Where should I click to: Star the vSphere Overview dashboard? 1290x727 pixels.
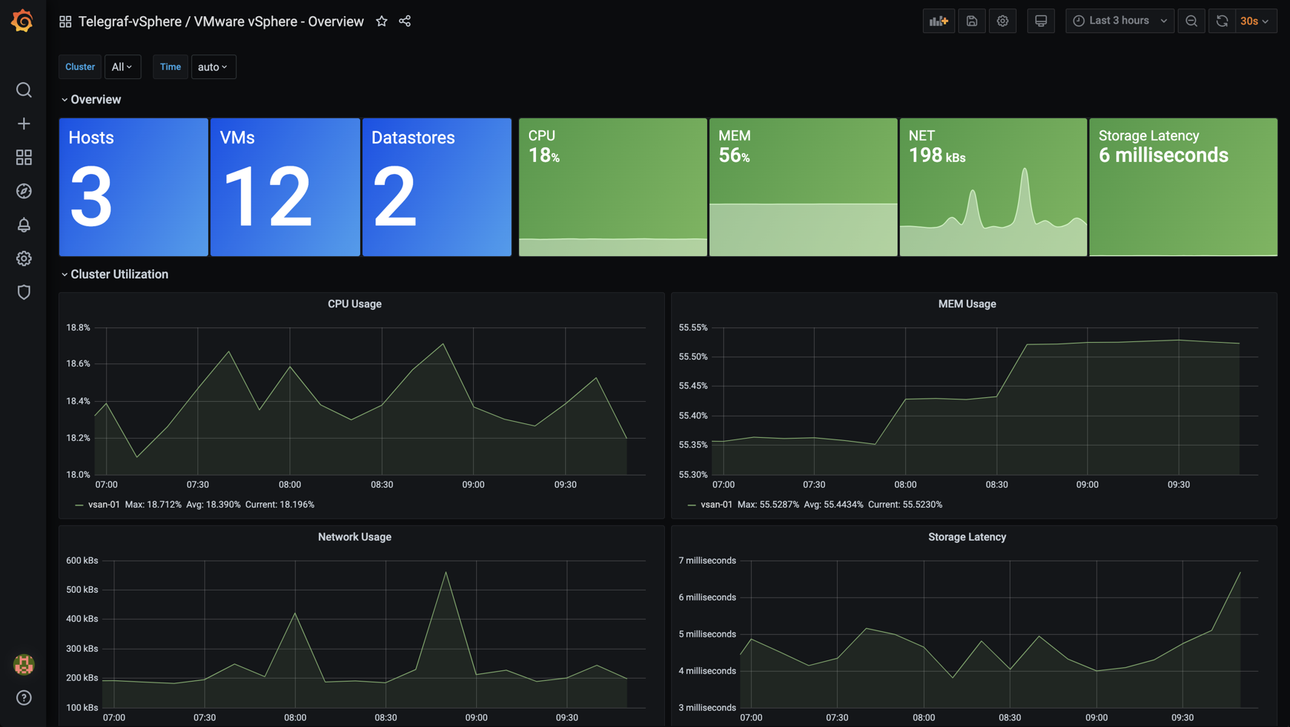[382, 21]
